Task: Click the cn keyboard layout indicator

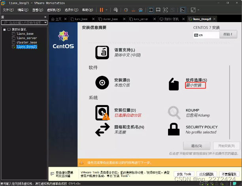Action: click(x=206, y=35)
